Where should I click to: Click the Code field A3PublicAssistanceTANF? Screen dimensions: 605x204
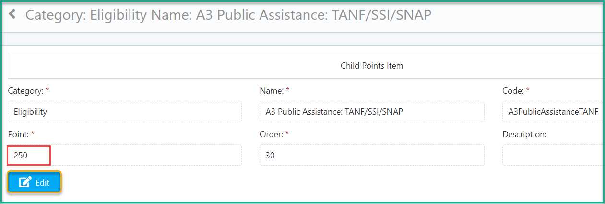click(553, 112)
